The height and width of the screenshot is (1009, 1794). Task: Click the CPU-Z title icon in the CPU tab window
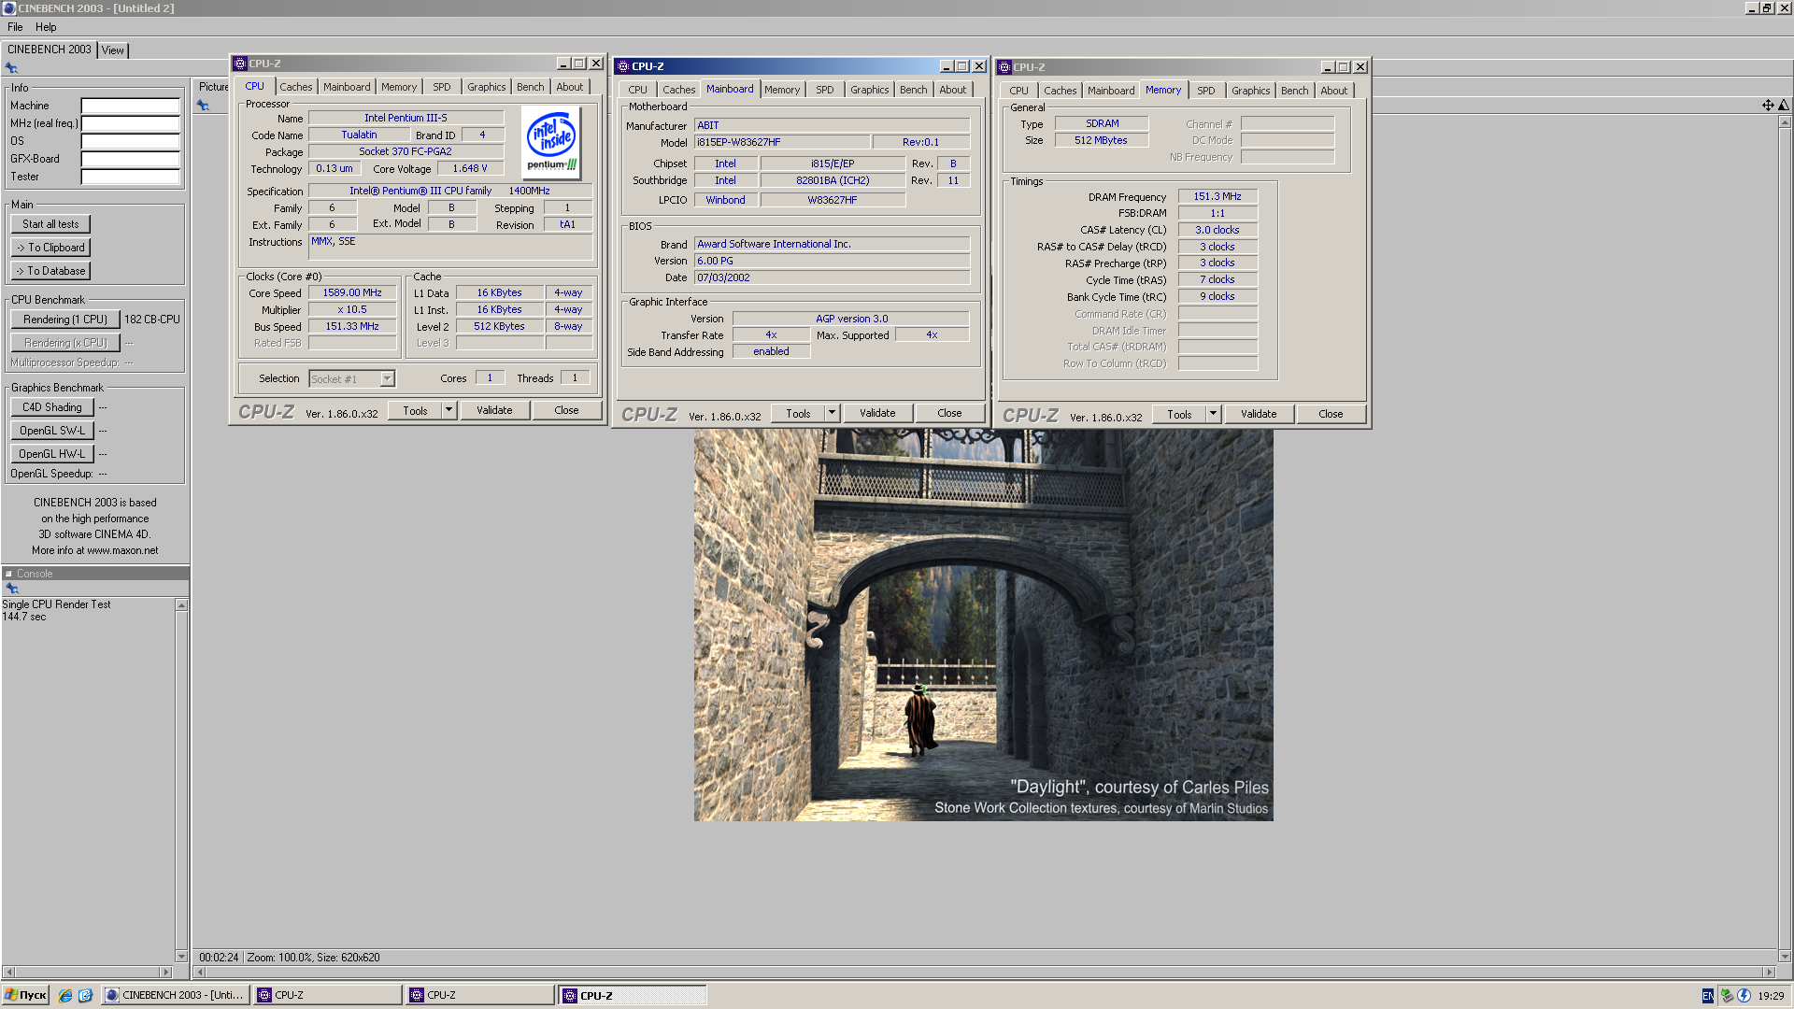point(240,64)
